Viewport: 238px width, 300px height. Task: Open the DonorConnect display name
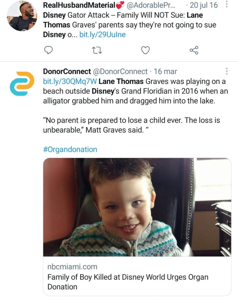click(67, 71)
